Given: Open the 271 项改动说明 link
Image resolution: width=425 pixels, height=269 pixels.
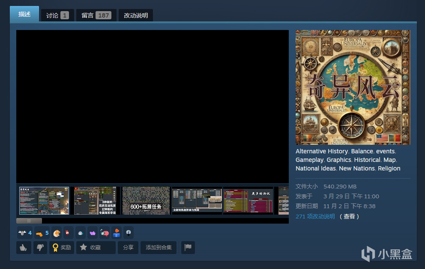Looking at the screenshot, I should (x=315, y=216).
